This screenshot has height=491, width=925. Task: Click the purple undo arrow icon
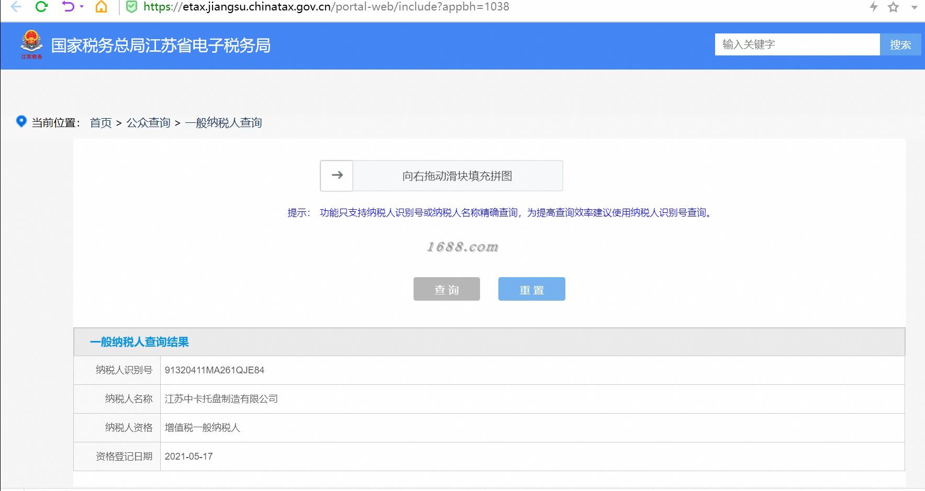point(69,7)
